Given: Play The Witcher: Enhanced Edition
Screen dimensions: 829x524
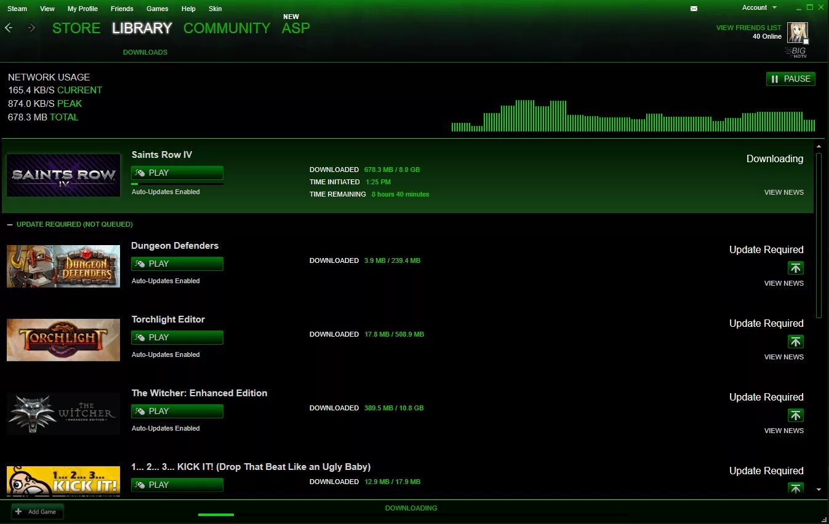Looking at the screenshot, I should point(177,411).
